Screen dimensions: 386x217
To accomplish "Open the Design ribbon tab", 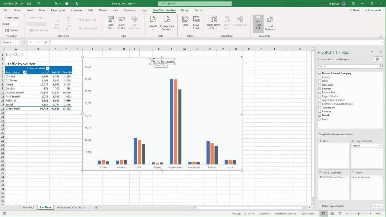I will (x=185, y=10).
